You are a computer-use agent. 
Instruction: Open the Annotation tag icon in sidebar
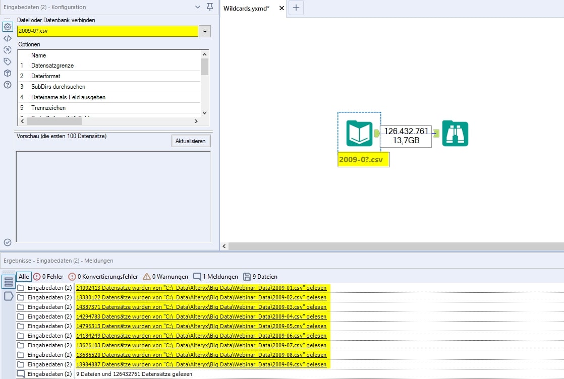pyautogui.click(x=8, y=61)
